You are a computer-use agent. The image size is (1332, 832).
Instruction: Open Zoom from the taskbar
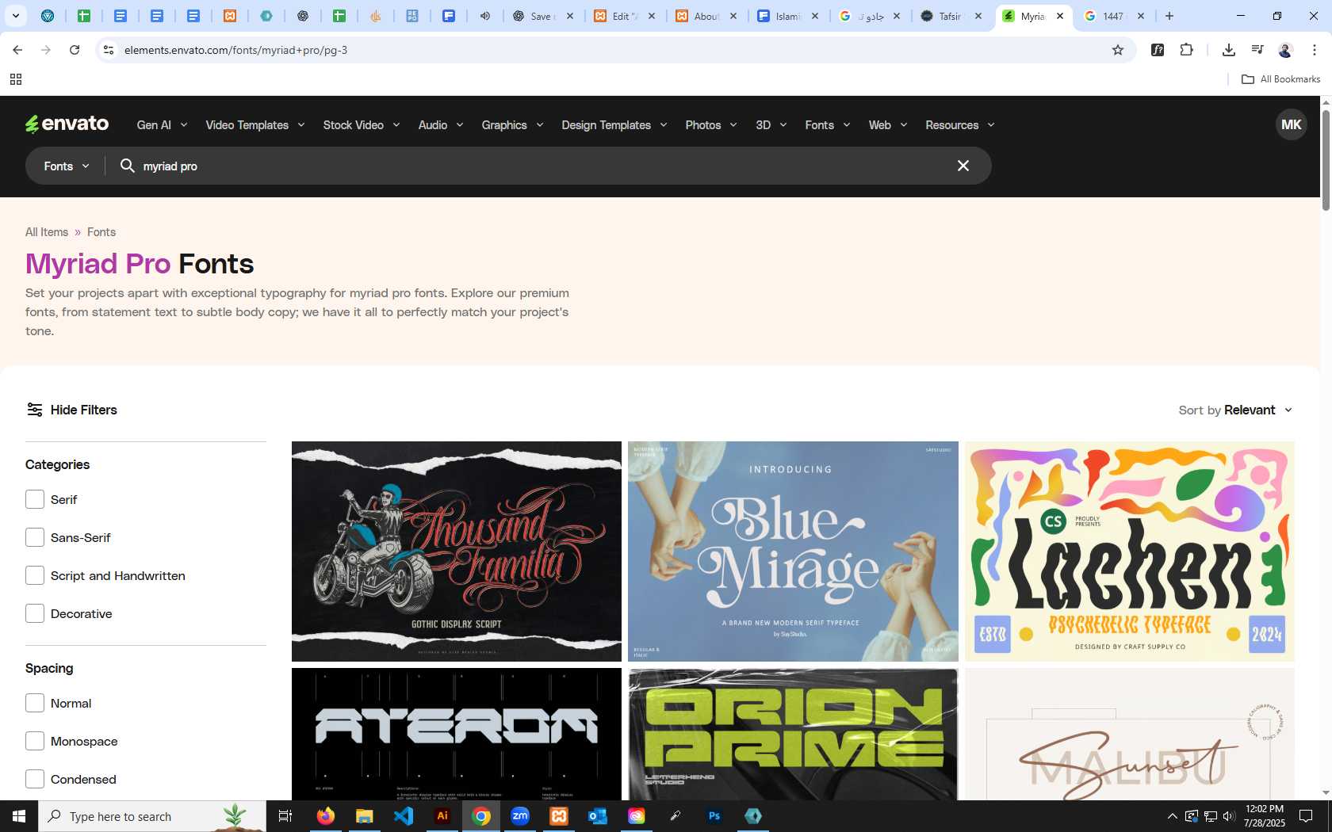tap(520, 816)
